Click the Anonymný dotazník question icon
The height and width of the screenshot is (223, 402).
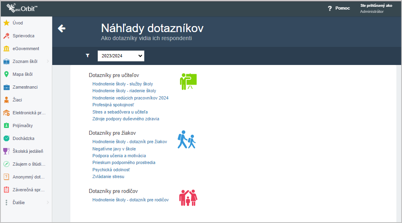coord(6,177)
